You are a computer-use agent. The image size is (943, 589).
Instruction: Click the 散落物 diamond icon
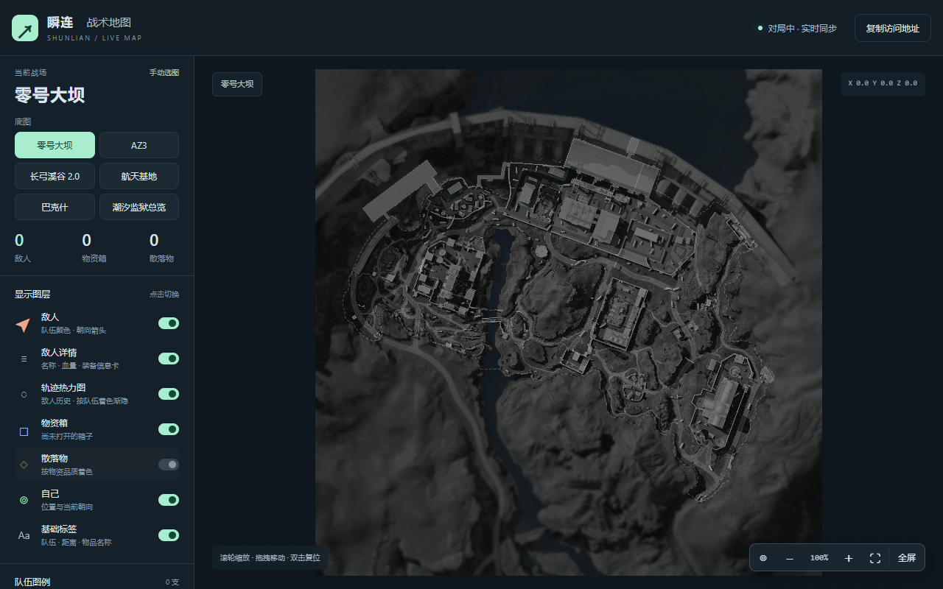click(x=24, y=465)
